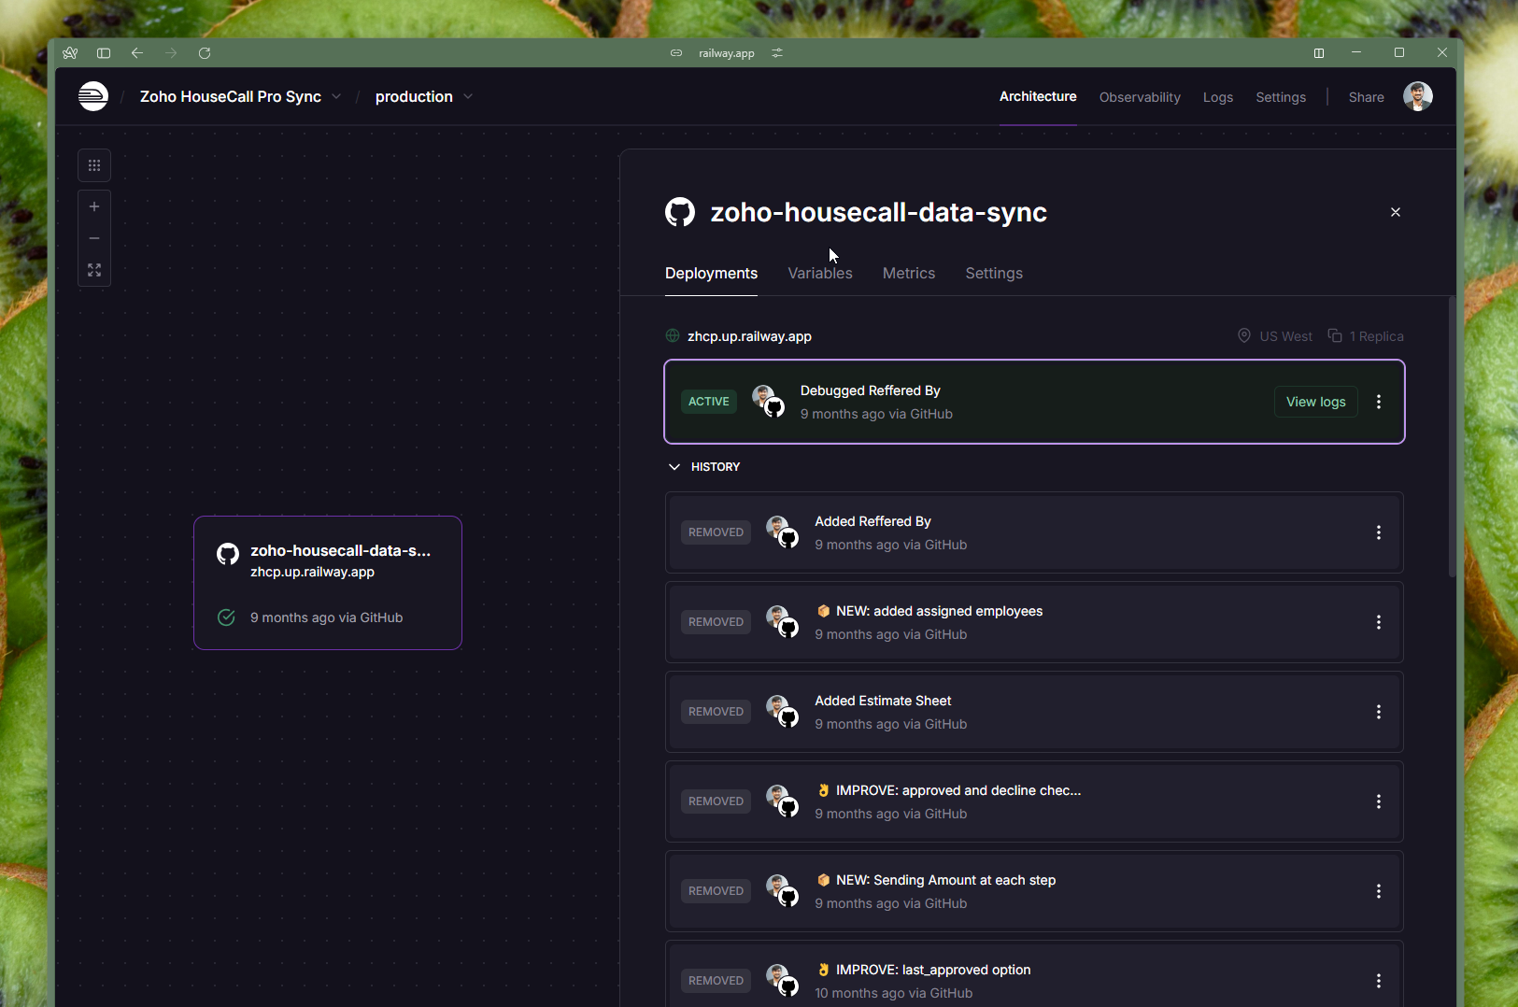This screenshot has height=1007, width=1518.
Task: Open options for NEW: Sending Amount deployment
Action: tap(1379, 891)
